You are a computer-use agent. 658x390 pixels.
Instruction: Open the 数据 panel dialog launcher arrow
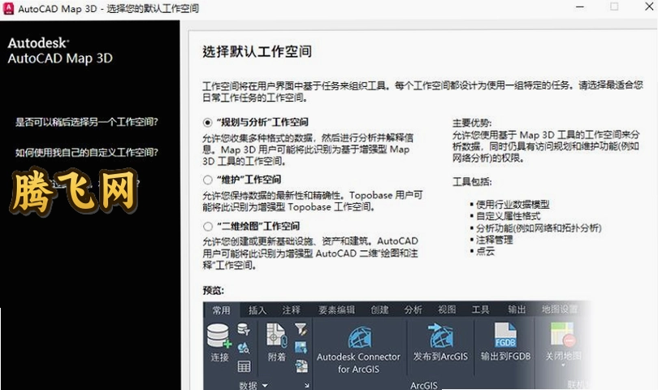coord(307,385)
